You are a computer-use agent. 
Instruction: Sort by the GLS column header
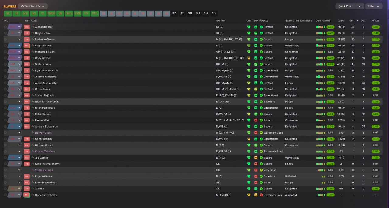point(352,21)
